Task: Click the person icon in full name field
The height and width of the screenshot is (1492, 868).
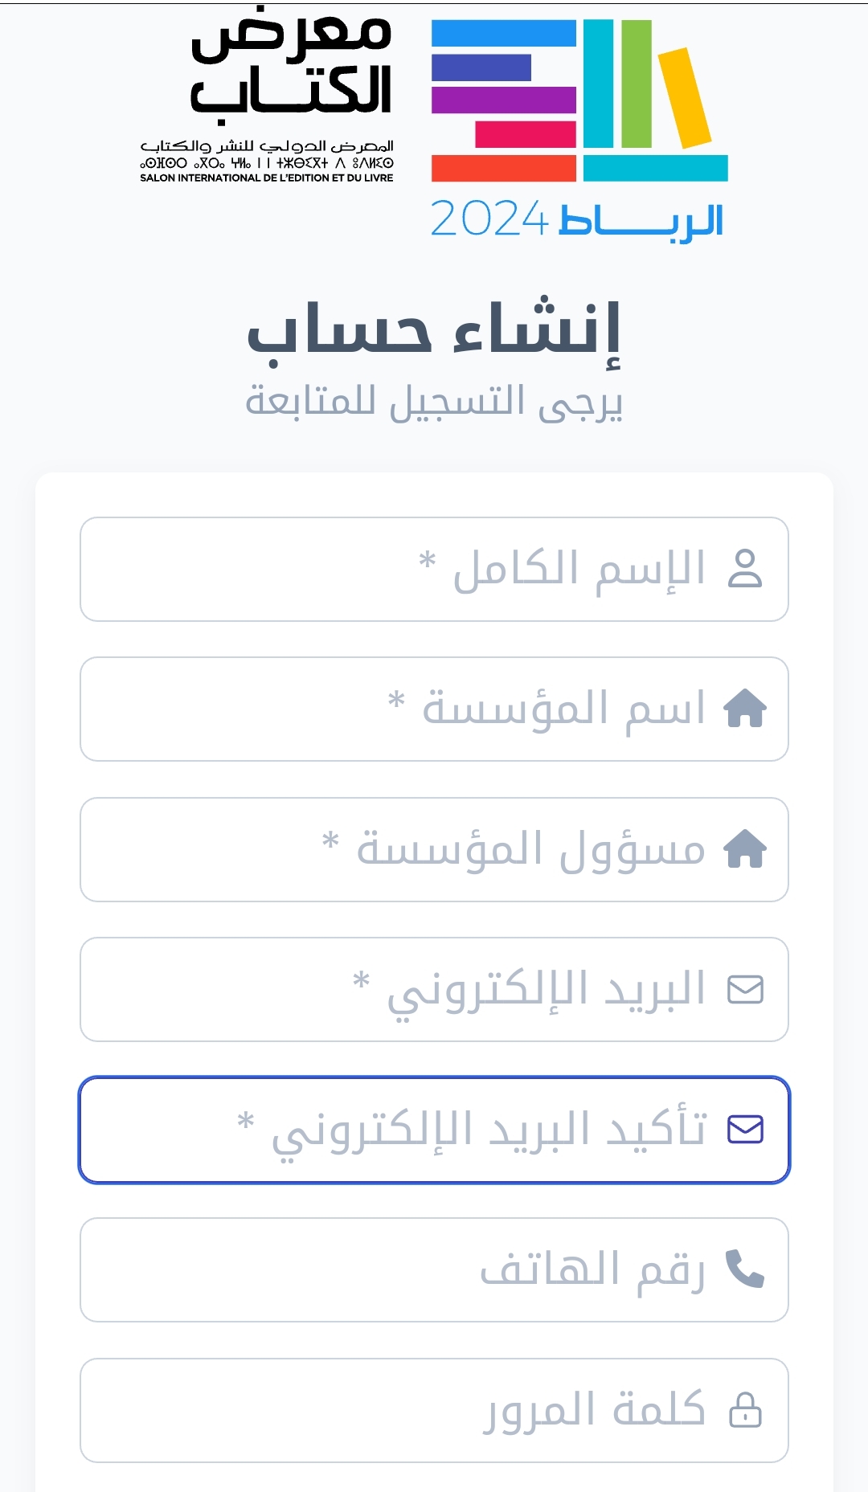Action: 745,569
